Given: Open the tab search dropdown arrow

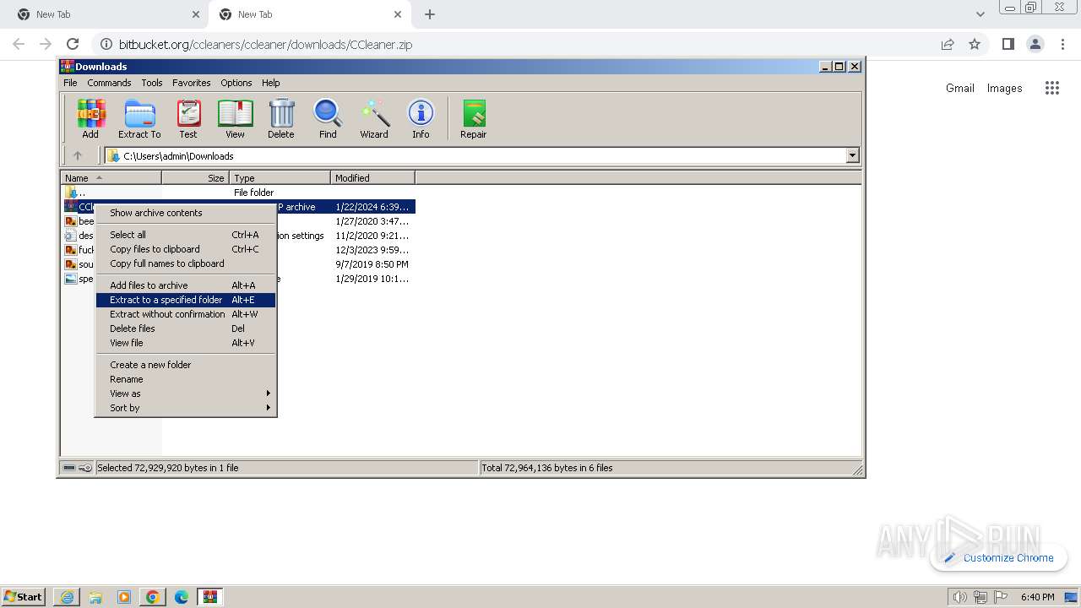Looking at the screenshot, I should pos(980,14).
